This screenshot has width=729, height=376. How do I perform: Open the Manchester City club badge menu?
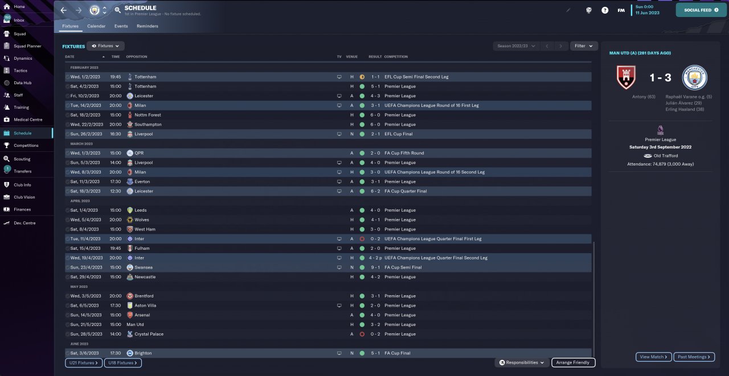tap(94, 10)
